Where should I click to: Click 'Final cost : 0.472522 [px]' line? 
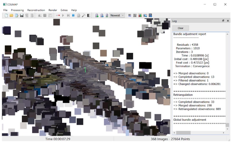coord(192,62)
